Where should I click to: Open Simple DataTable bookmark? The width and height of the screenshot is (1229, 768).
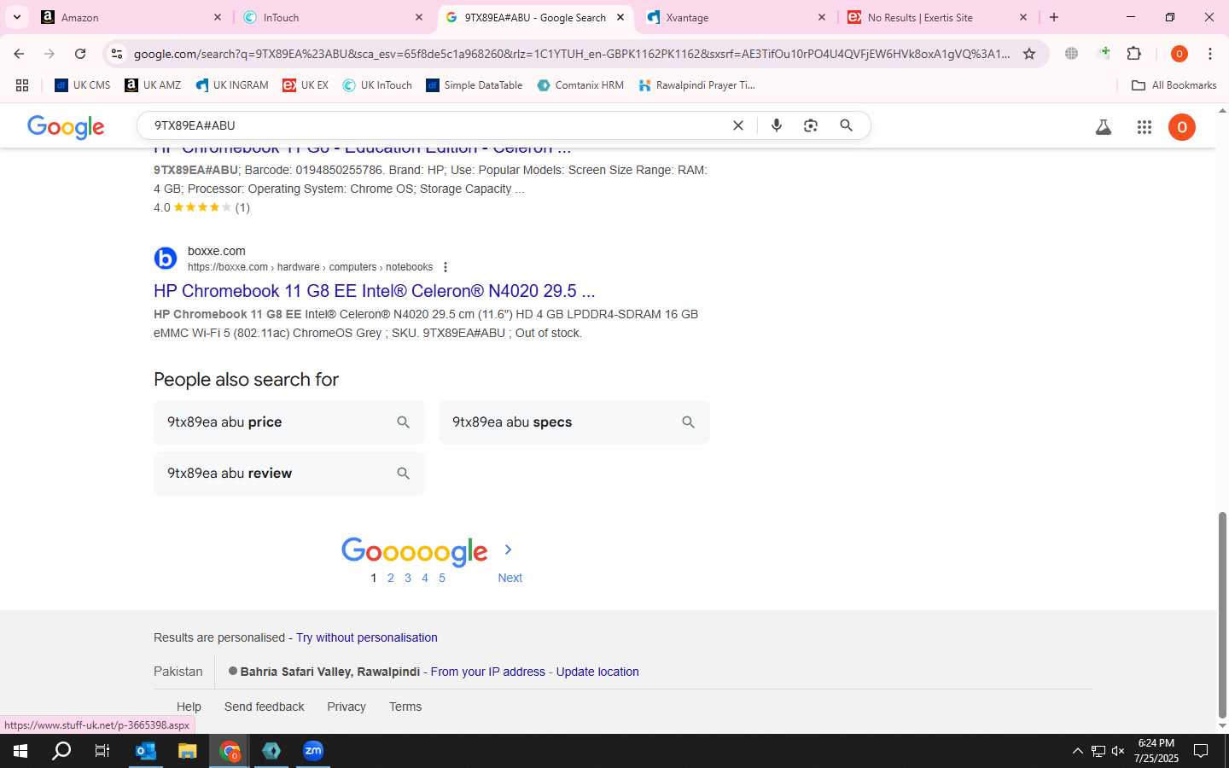pyautogui.click(x=475, y=85)
